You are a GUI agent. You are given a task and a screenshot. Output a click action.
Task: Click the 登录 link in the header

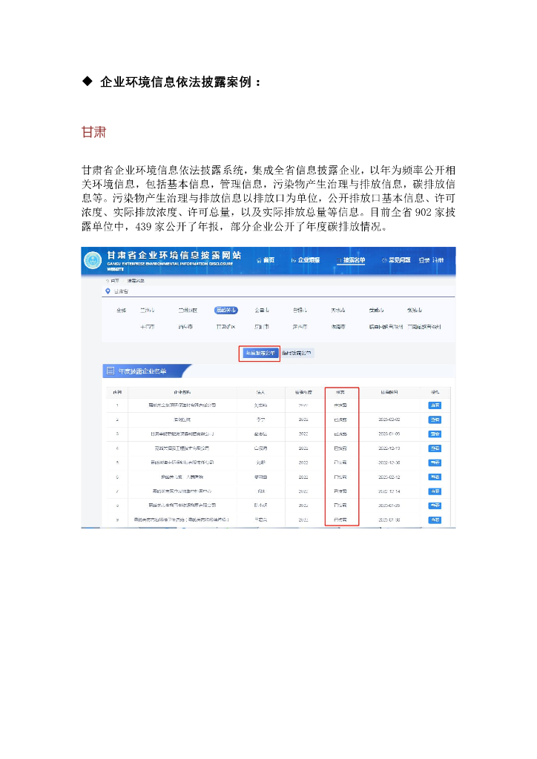pyautogui.click(x=424, y=260)
